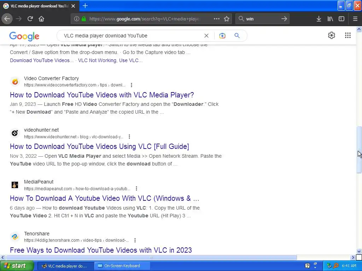Open 'Free Ways to Download YouTube Videos with VLC in 2023'
This screenshot has width=362, height=271.
coord(101,250)
